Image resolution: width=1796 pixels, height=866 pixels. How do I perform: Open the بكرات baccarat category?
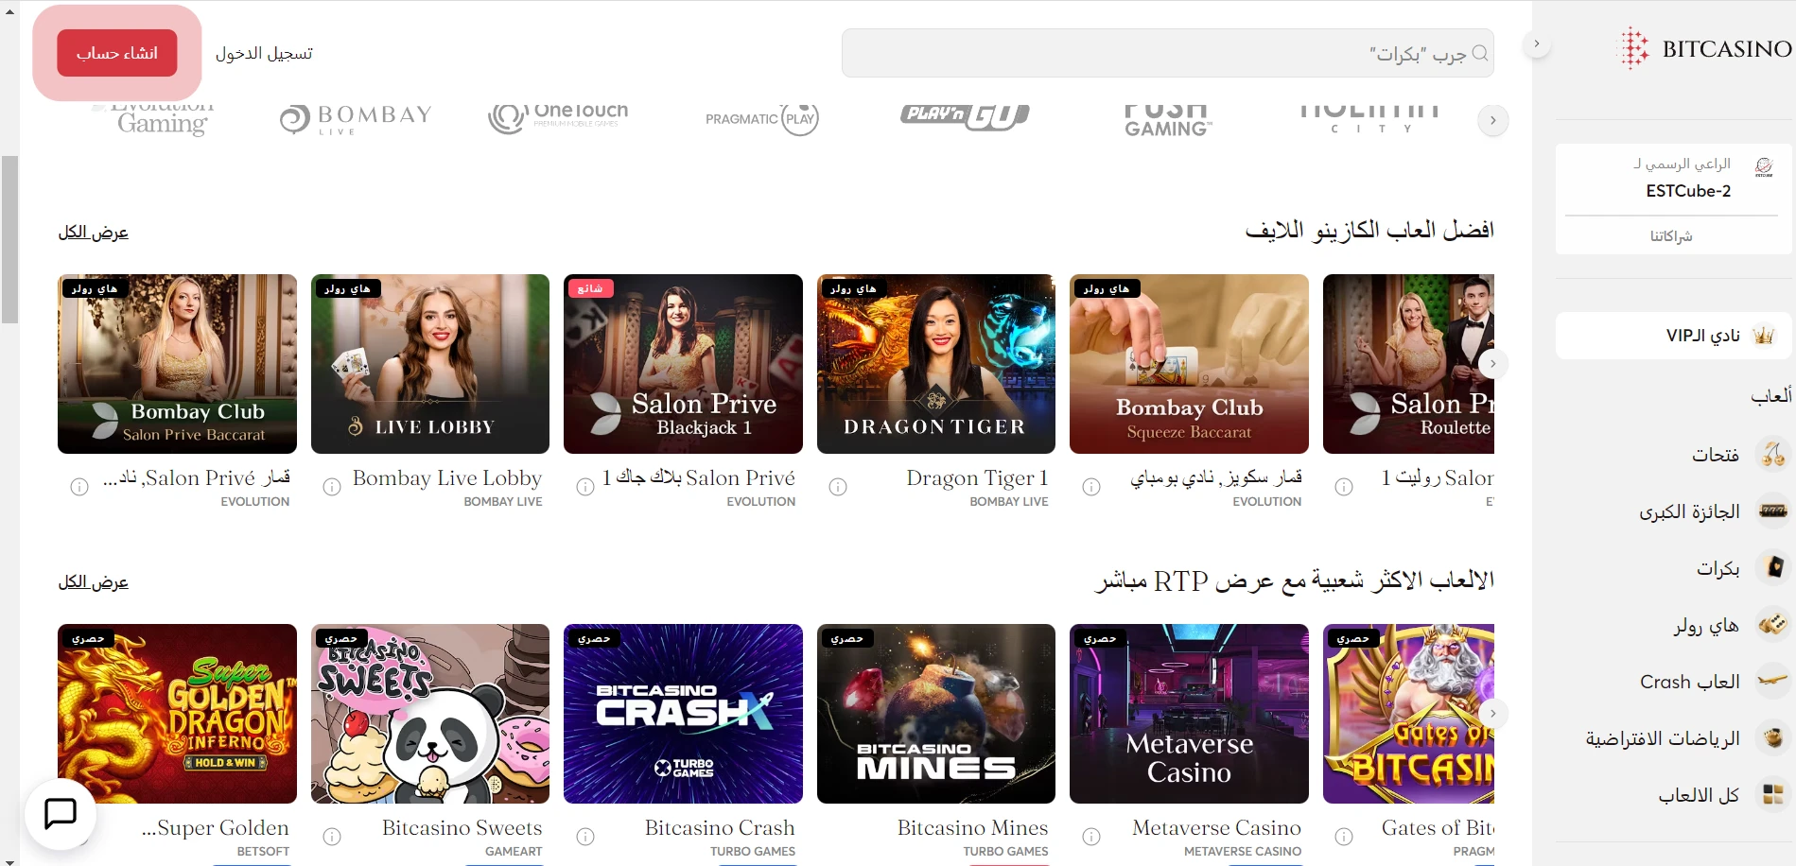[x=1718, y=568]
